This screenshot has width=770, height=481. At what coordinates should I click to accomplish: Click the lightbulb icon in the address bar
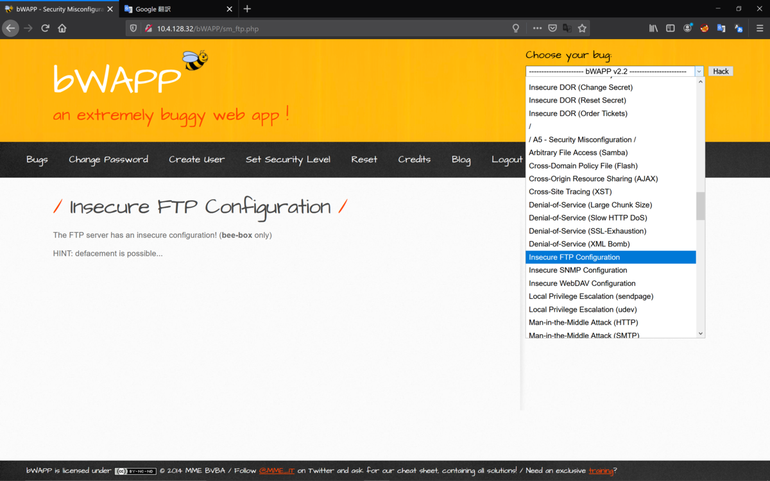point(515,28)
